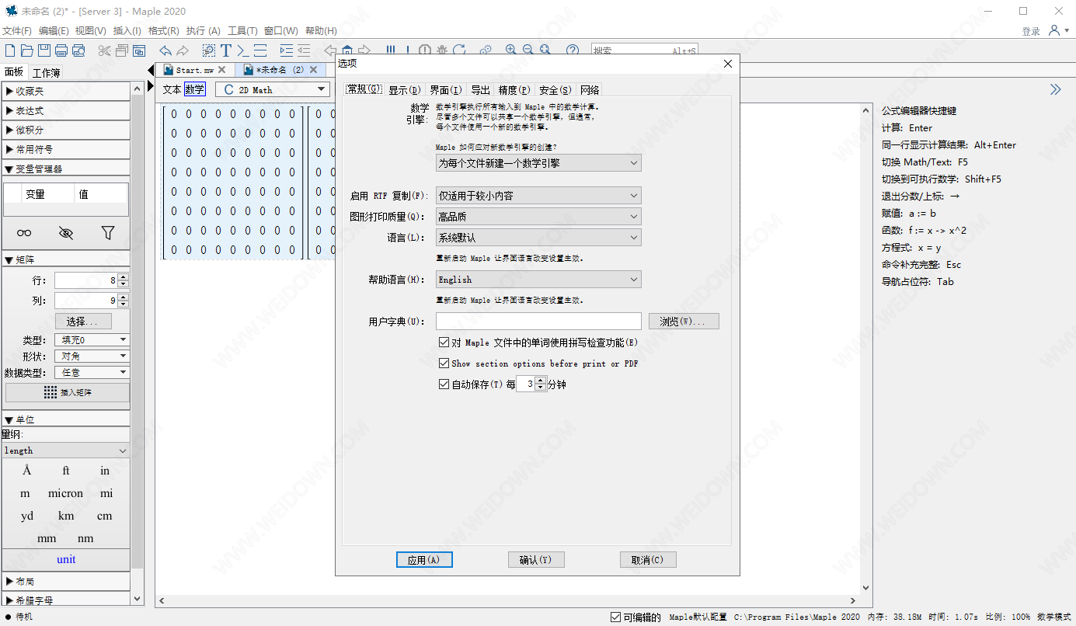Click the 应用(A) button
This screenshot has width=1076, height=626.
click(x=424, y=560)
